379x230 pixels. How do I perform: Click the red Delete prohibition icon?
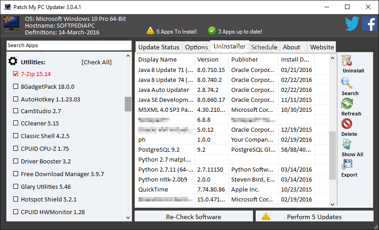(x=347, y=124)
